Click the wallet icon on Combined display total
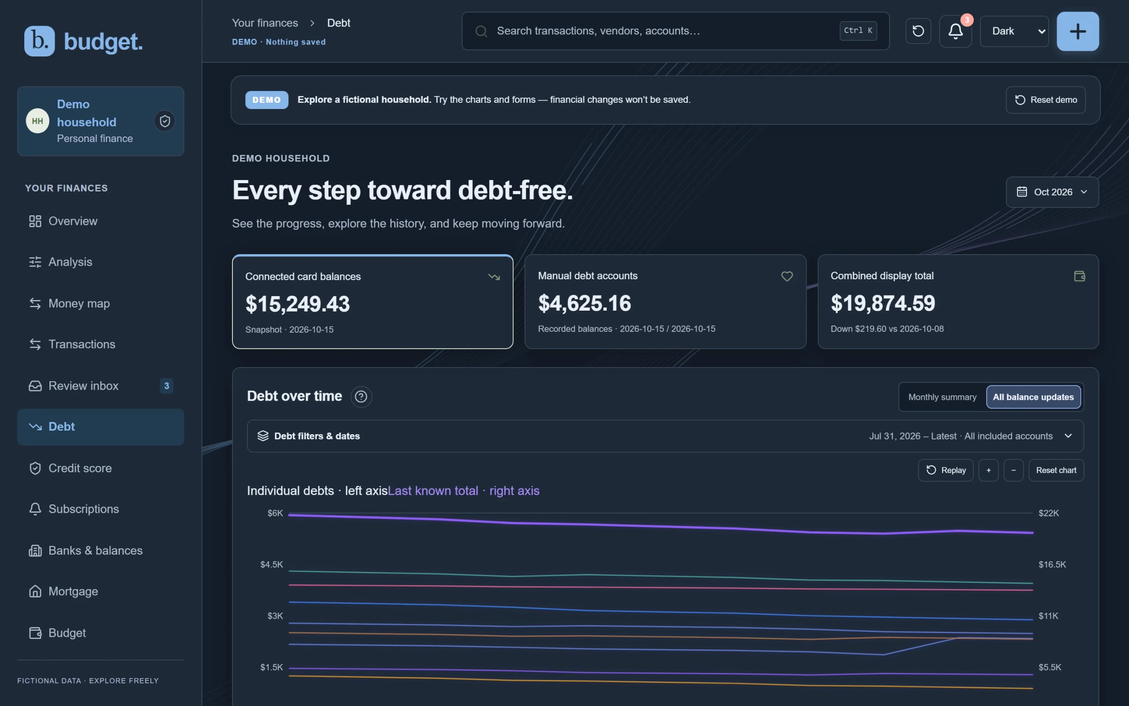The width and height of the screenshot is (1129, 706). click(1080, 276)
